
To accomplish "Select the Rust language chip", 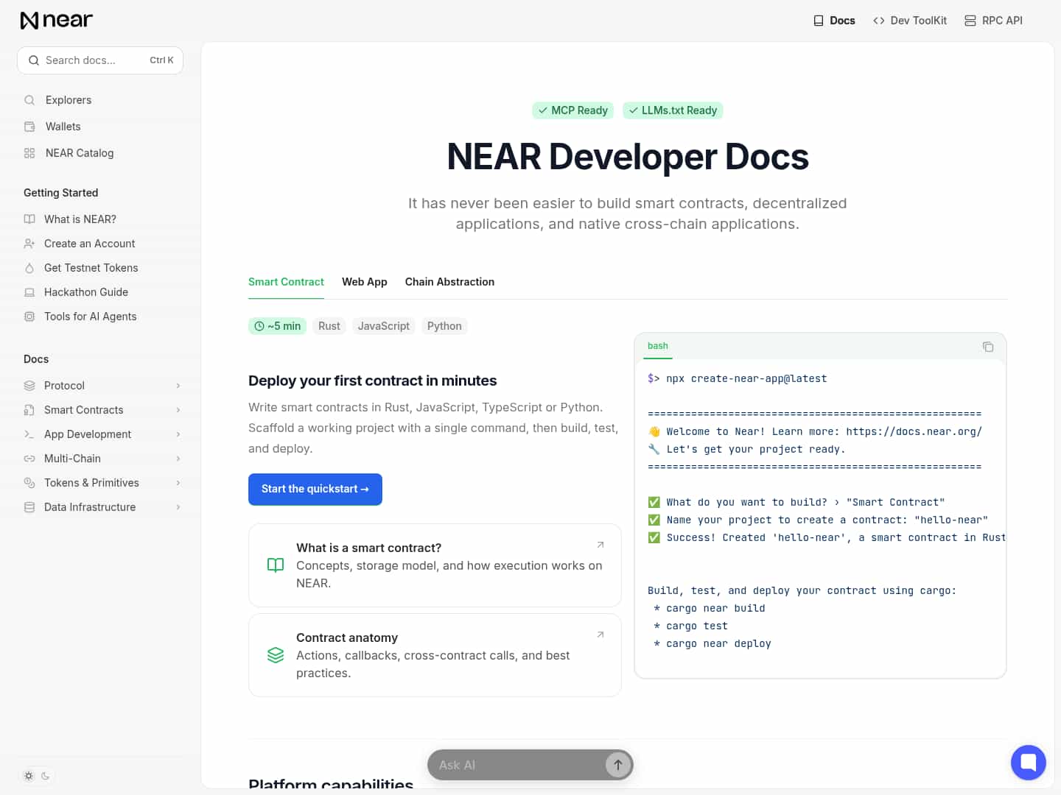I will [x=329, y=326].
